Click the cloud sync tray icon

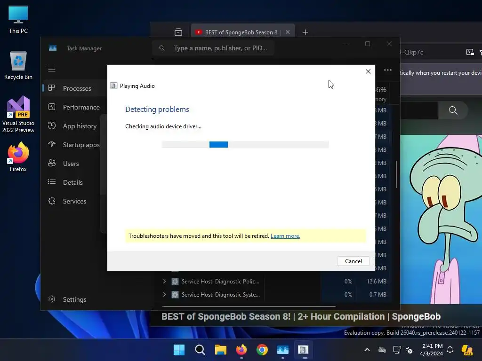pos(382,350)
